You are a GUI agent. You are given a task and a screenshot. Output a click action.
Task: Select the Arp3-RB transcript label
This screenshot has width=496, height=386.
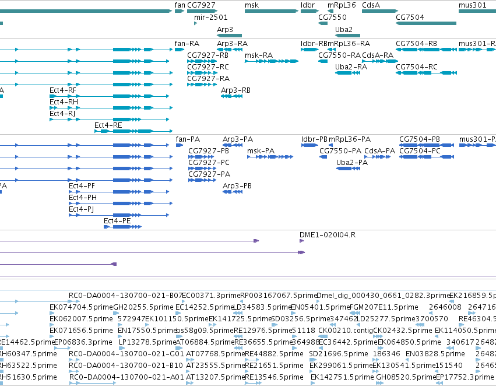235,90
